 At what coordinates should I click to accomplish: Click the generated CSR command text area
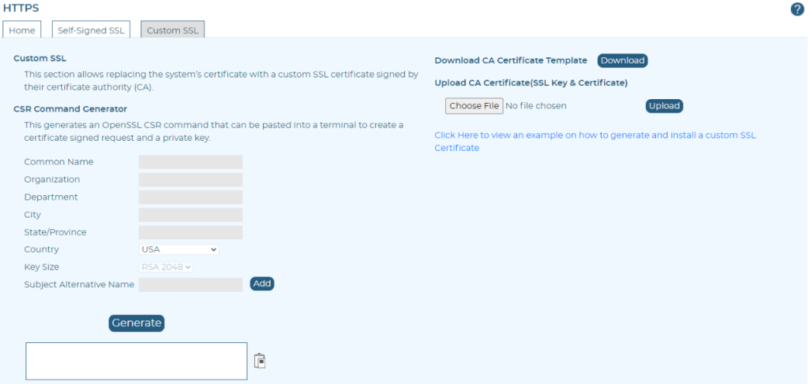coord(136,361)
